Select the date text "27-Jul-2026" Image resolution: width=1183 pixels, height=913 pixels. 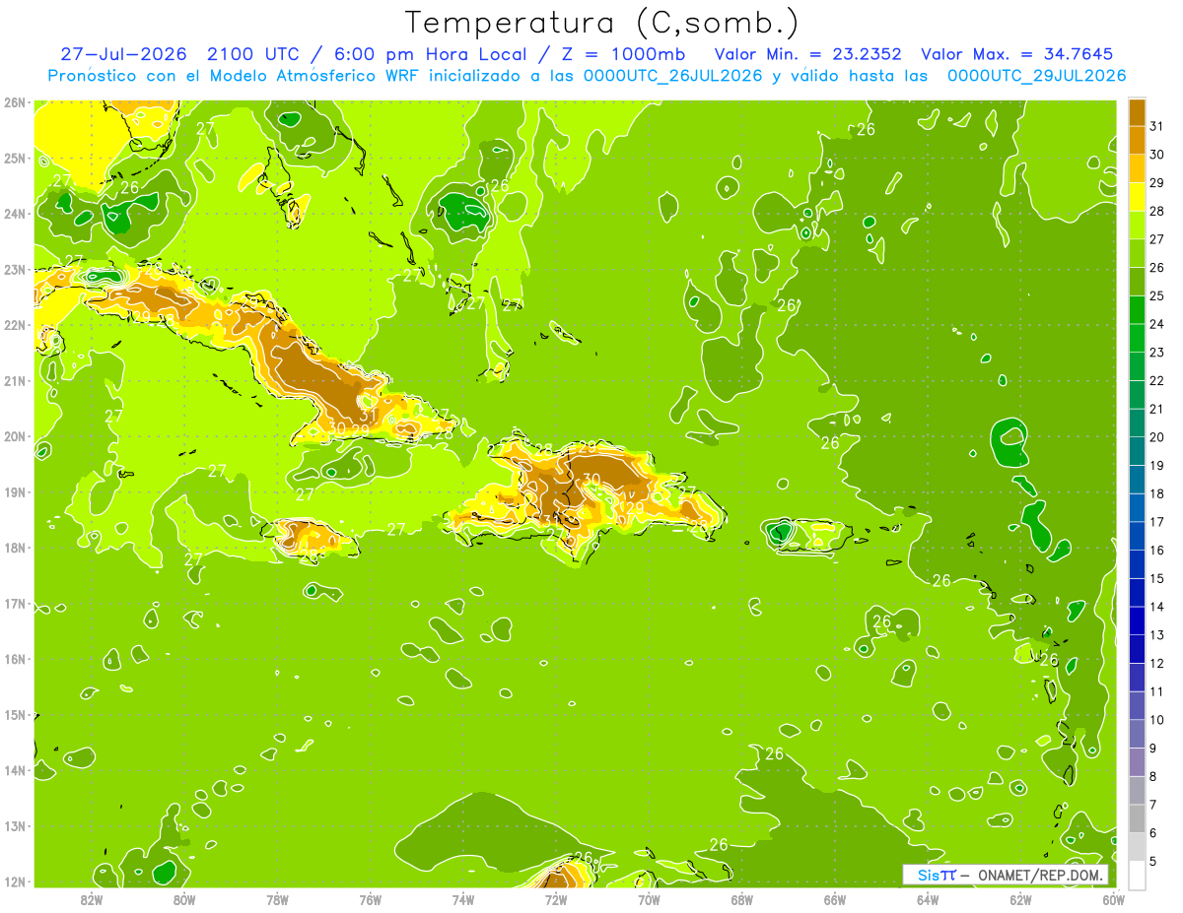coord(123,54)
